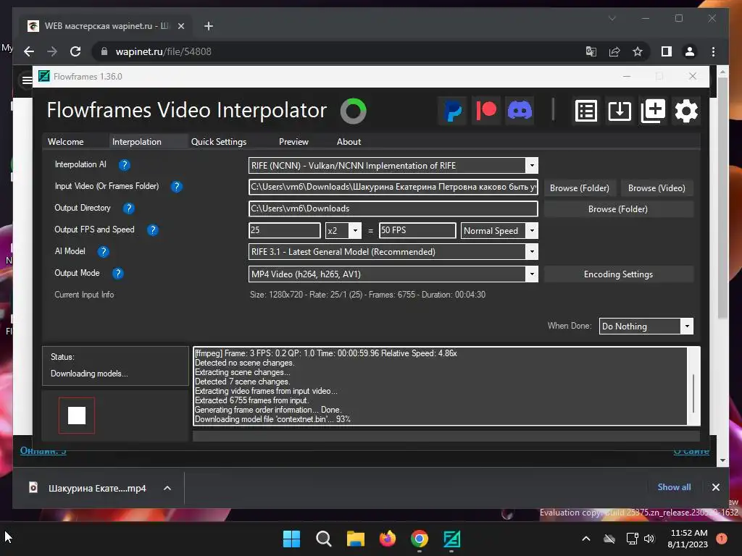Go back in Chrome

(x=29, y=51)
